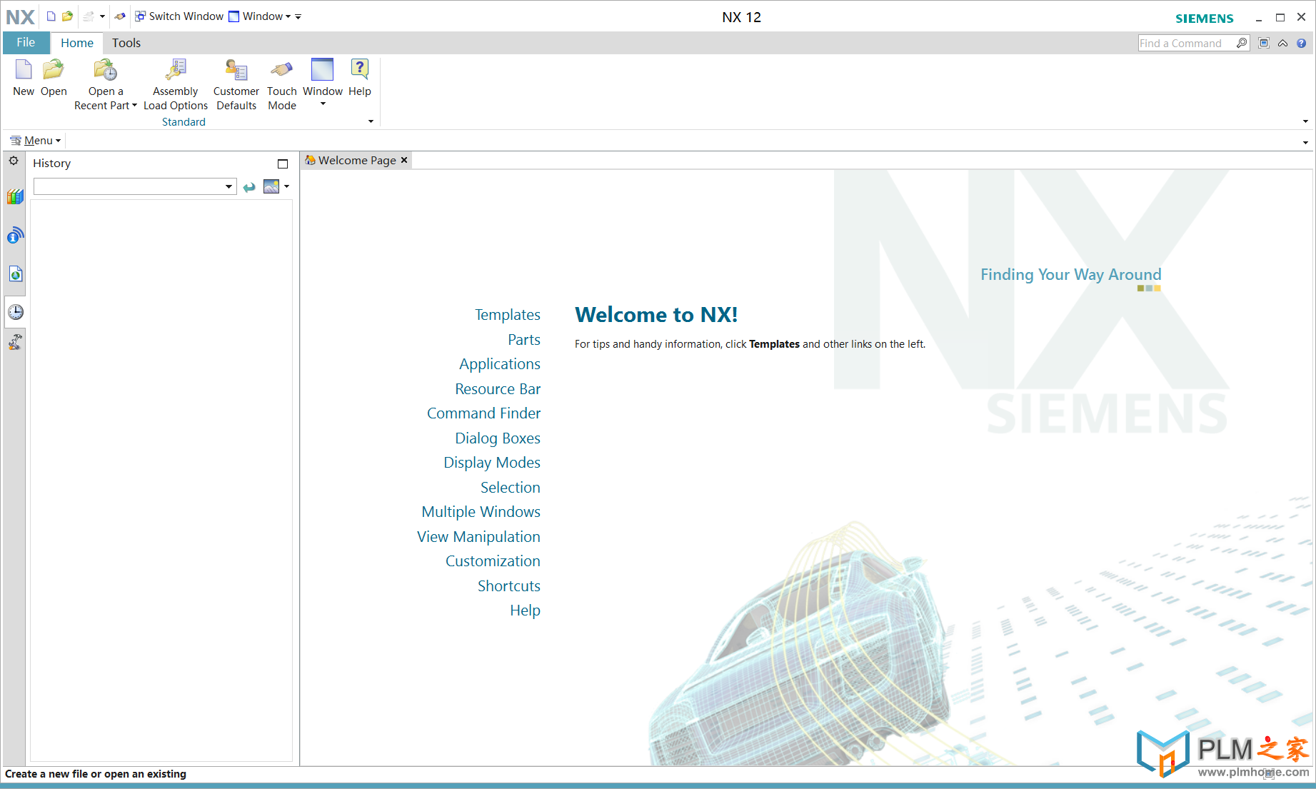The width and height of the screenshot is (1316, 789).
Task: Open the File tab
Action: [26, 43]
